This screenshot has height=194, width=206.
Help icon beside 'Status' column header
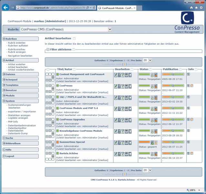(150, 69)
